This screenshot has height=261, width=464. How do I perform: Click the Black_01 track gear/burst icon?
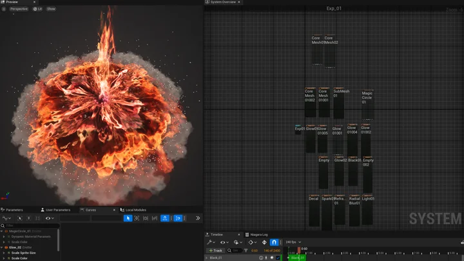(272, 258)
